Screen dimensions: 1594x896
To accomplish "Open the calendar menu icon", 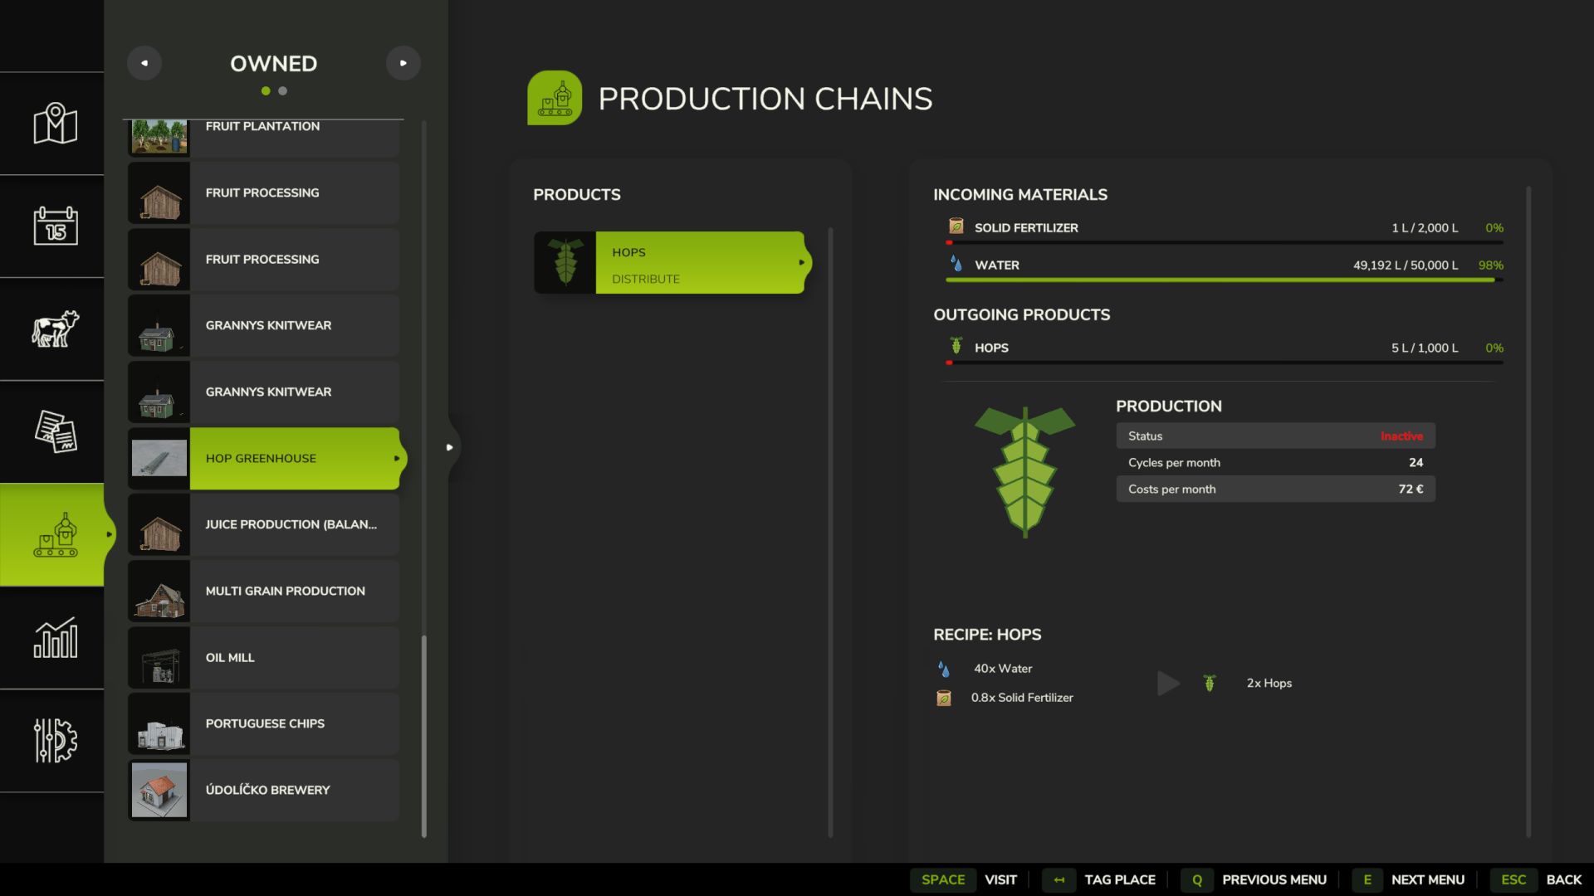I will coord(55,226).
